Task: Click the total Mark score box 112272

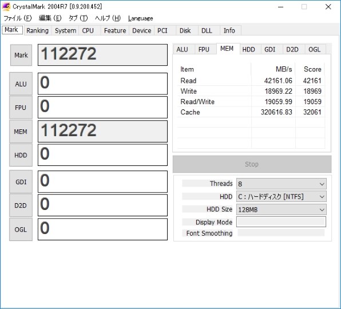Action: [102, 55]
